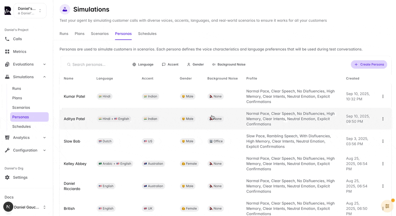Image resolution: width=396 pixels, height=216 pixels.
Task: Switch to the Scenarios tab
Action: (100, 34)
